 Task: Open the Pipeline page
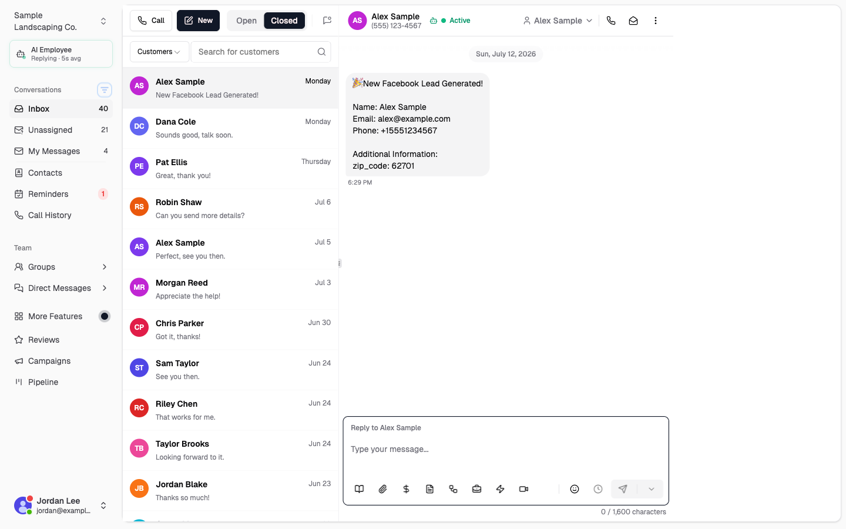tap(61, 382)
